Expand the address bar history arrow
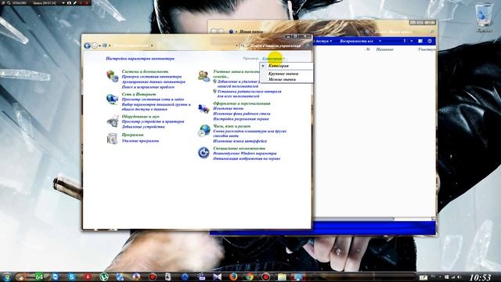 (236, 45)
